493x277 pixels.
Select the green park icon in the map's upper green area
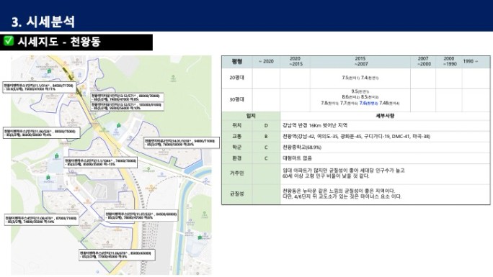click(x=173, y=77)
